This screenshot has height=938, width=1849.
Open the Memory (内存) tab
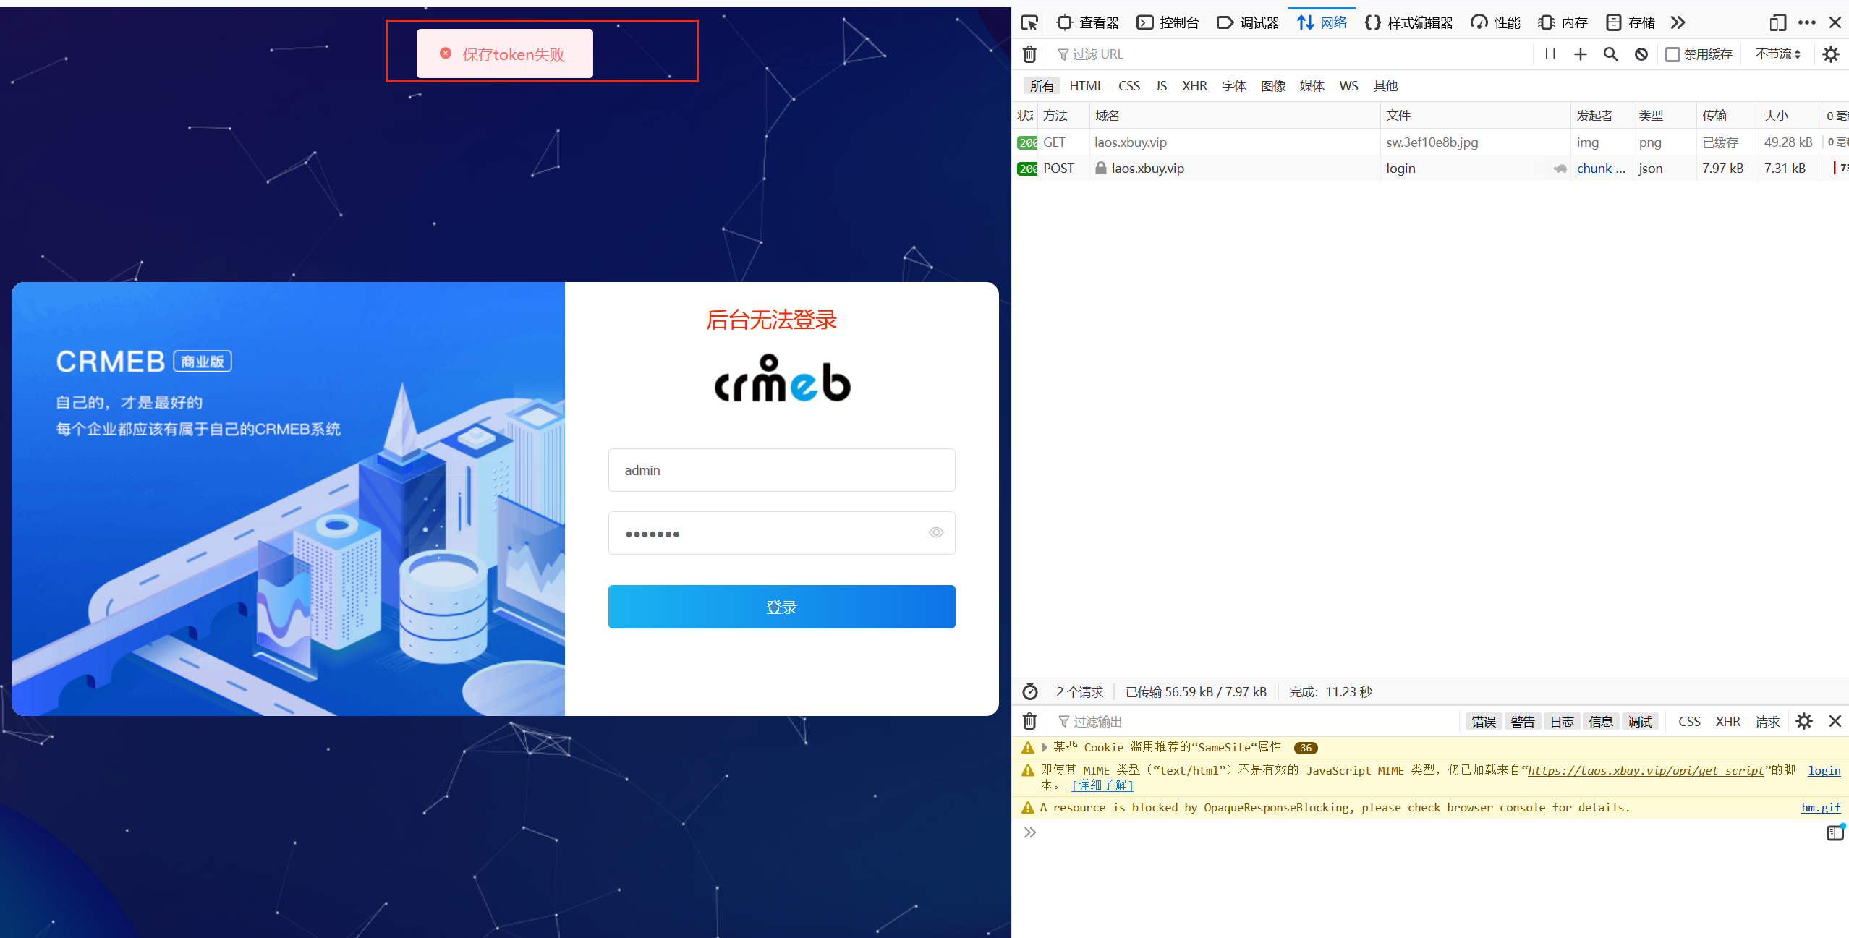[x=1563, y=23]
